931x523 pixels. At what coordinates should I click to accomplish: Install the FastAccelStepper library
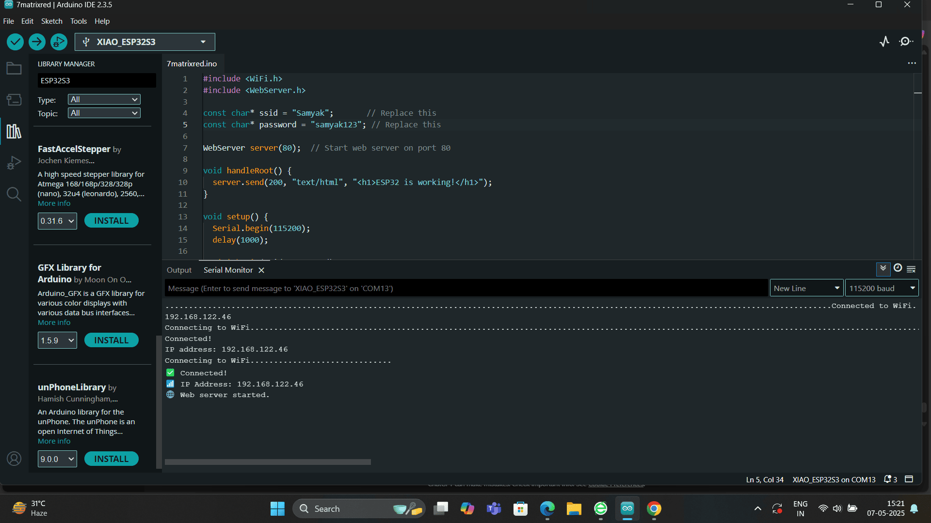point(112,221)
